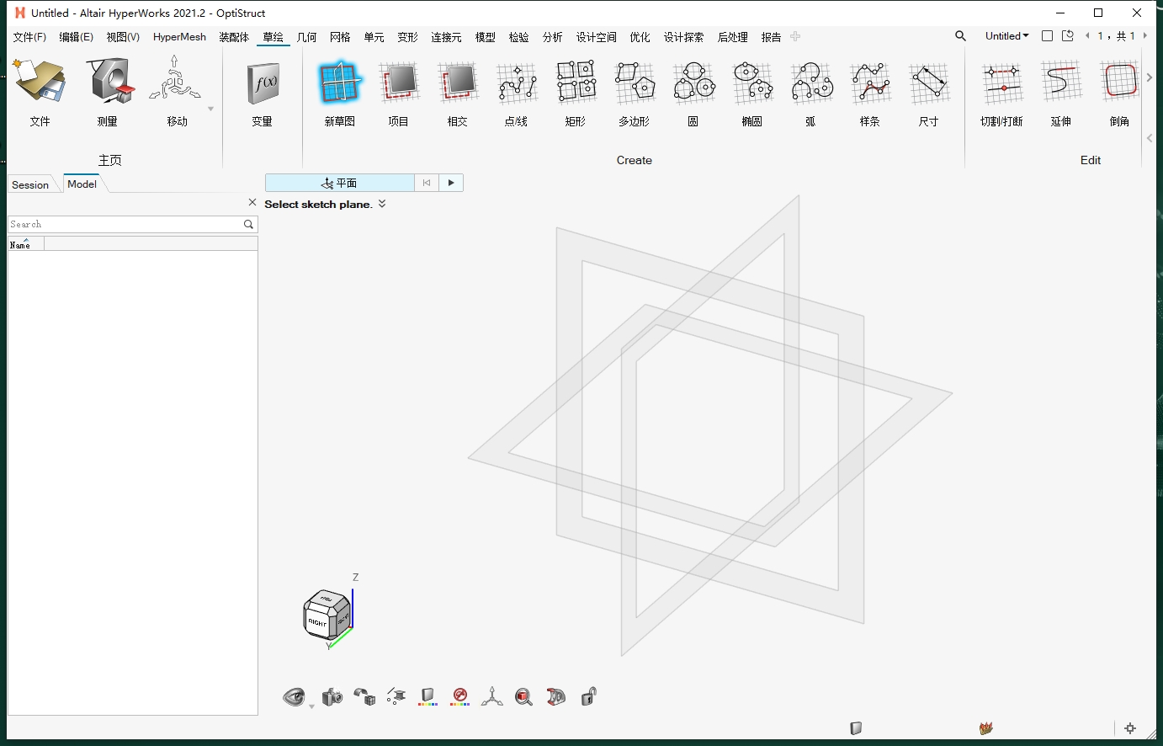Viewport: 1163px width, 746px height.
Task: Open the 变量 (Variables) f(x) tool
Action: click(263, 84)
